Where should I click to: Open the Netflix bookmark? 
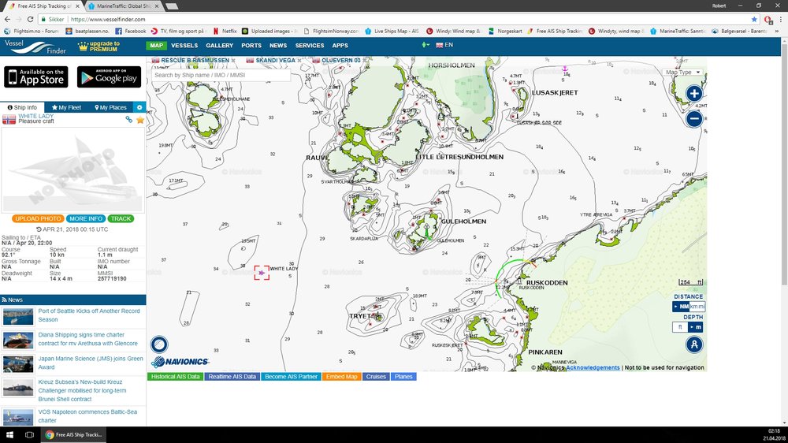coord(225,32)
